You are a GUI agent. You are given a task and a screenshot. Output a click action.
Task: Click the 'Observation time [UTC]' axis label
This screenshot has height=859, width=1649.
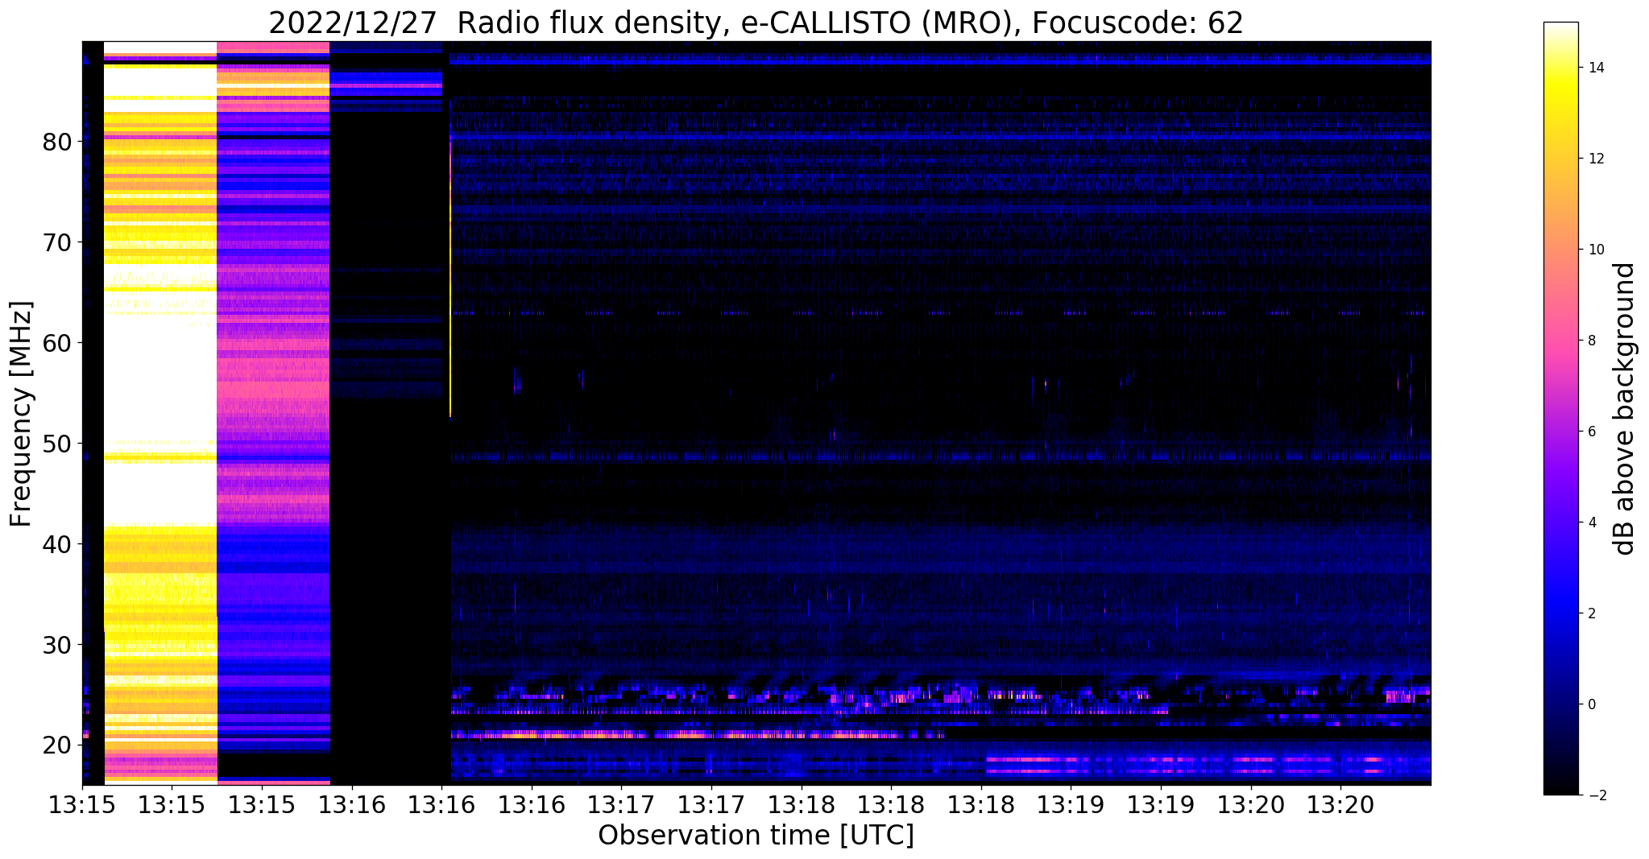coord(756,836)
